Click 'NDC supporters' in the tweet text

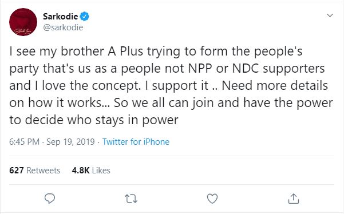[278, 69]
